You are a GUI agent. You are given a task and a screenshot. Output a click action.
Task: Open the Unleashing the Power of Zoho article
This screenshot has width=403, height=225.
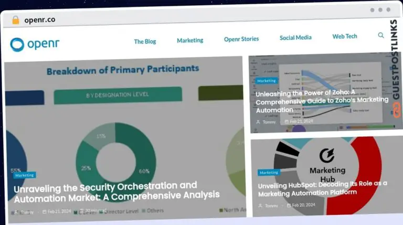click(322, 101)
